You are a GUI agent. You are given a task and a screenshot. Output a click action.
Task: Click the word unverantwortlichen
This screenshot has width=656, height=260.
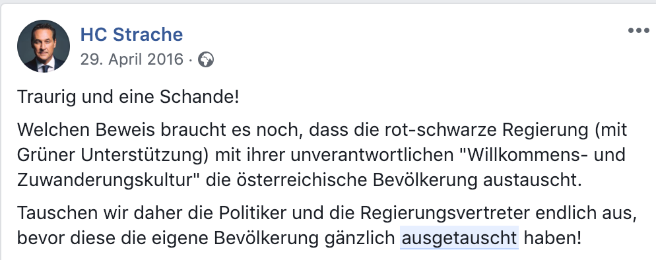coord(370,155)
